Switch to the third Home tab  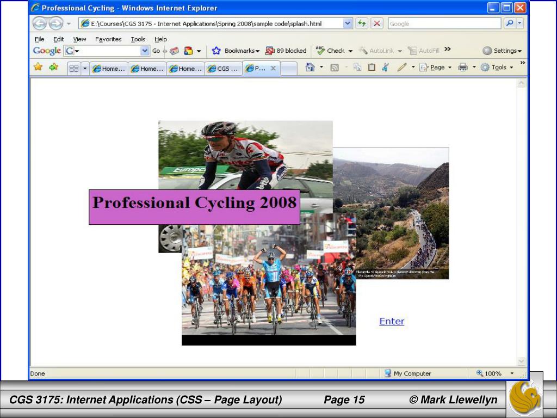point(185,69)
